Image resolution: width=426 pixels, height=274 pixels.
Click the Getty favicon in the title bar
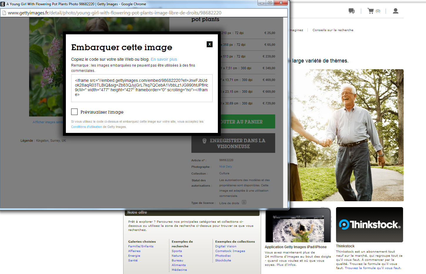[x=3, y=4]
